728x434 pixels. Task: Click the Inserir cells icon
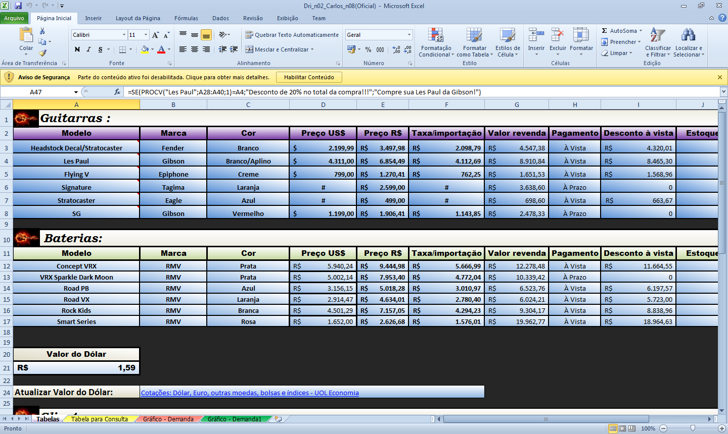point(536,35)
